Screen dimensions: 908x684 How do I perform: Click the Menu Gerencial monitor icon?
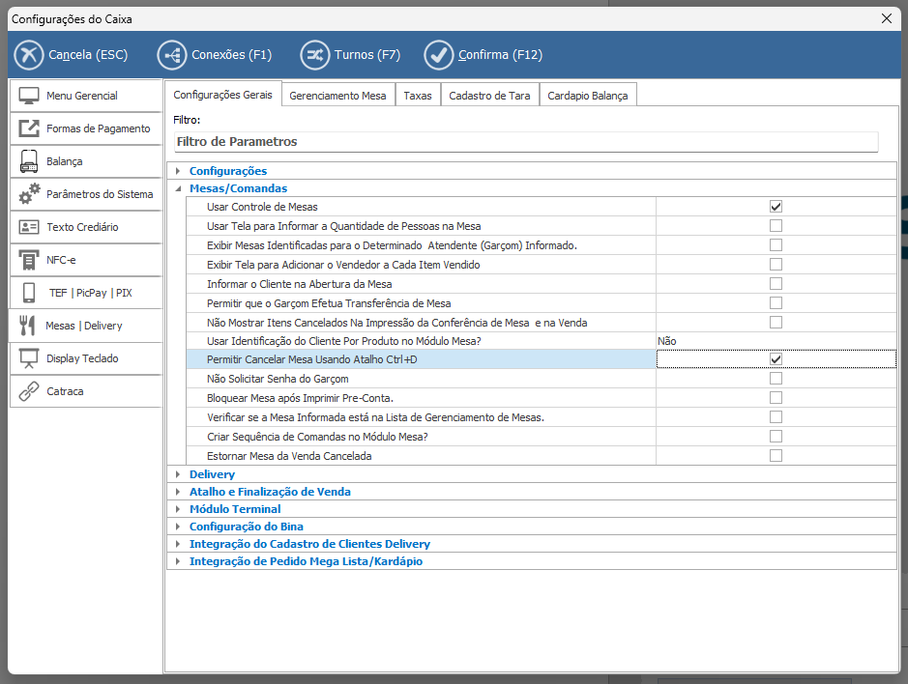(29, 96)
